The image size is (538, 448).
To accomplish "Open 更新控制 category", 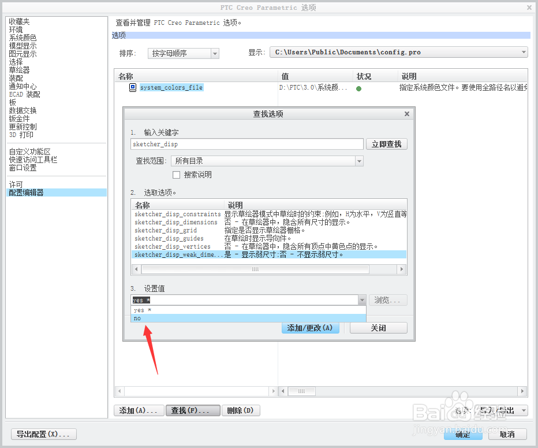I will tap(23, 127).
